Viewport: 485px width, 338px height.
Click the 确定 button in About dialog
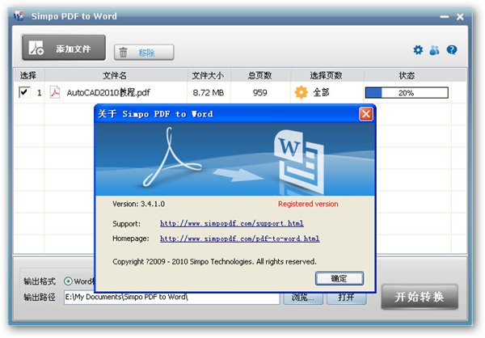coord(339,278)
